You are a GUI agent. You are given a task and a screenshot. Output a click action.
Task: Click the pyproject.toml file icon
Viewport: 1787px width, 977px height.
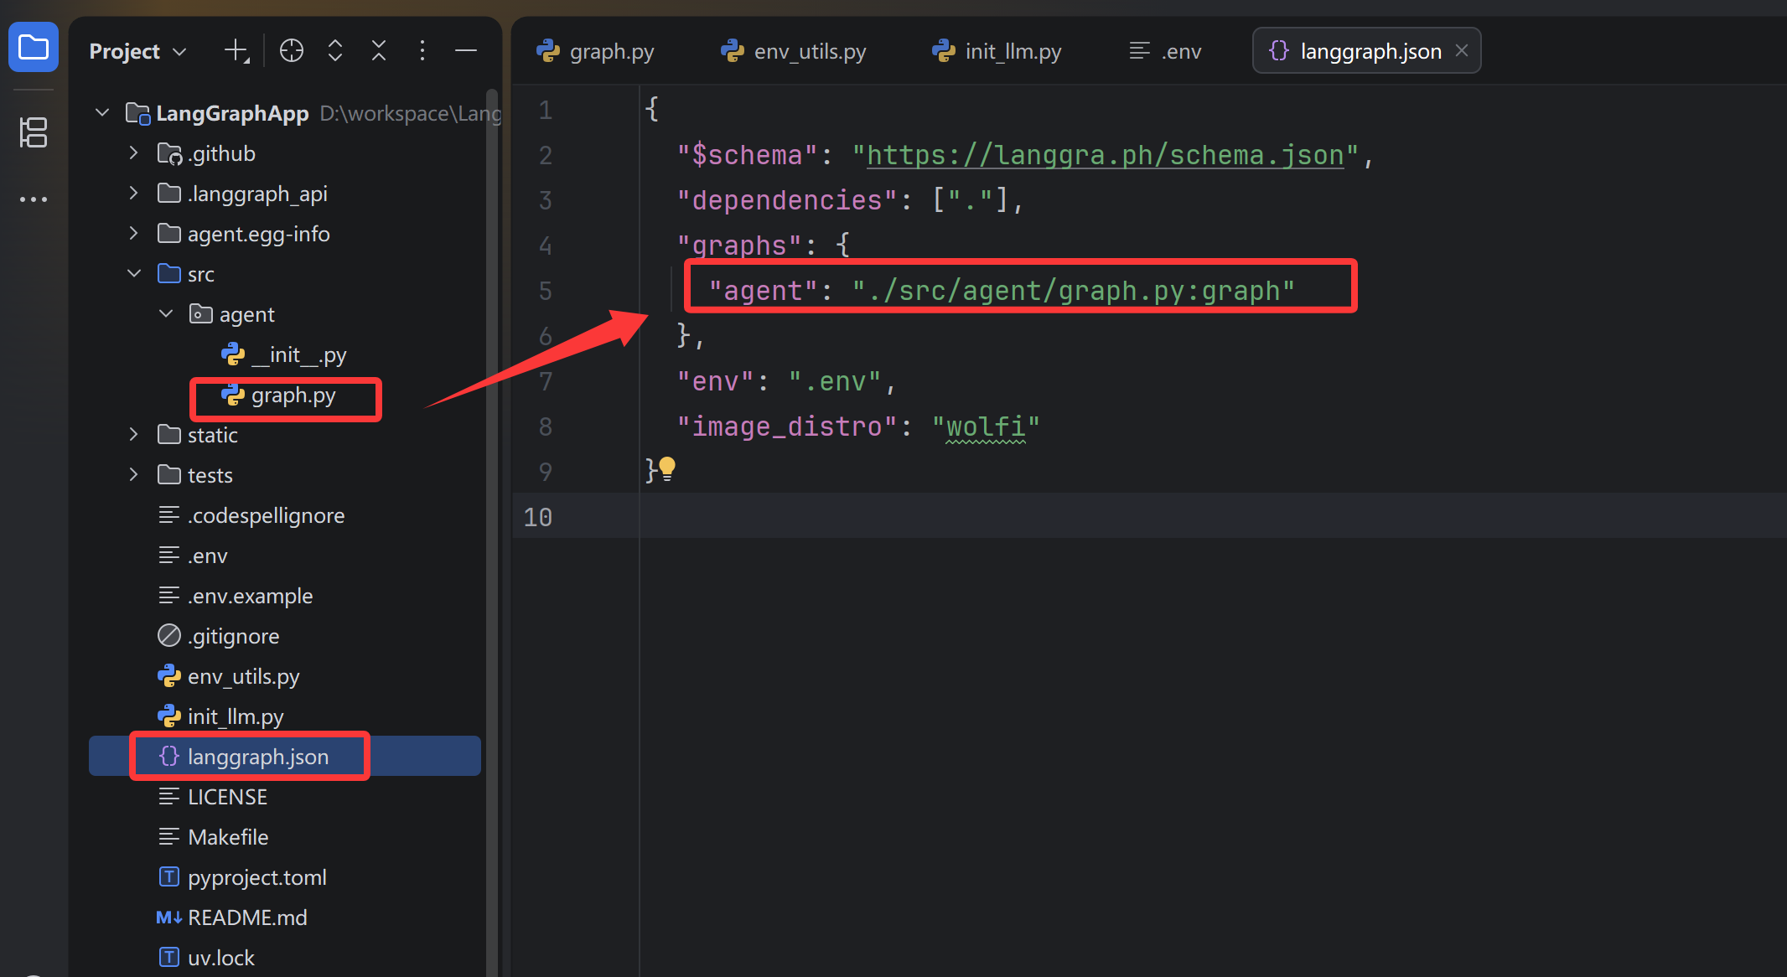point(169,876)
